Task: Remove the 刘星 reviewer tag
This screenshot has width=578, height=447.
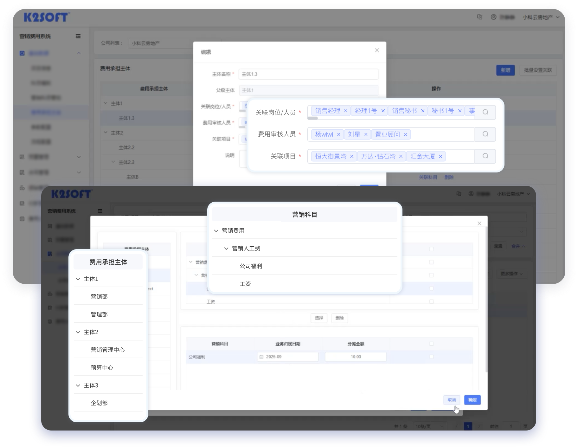Action: (x=366, y=134)
